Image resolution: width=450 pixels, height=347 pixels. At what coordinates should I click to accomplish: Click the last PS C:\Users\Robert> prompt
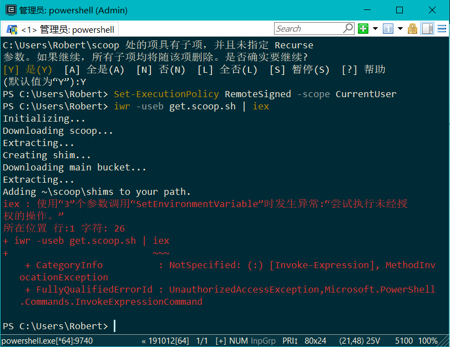coord(55,326)
